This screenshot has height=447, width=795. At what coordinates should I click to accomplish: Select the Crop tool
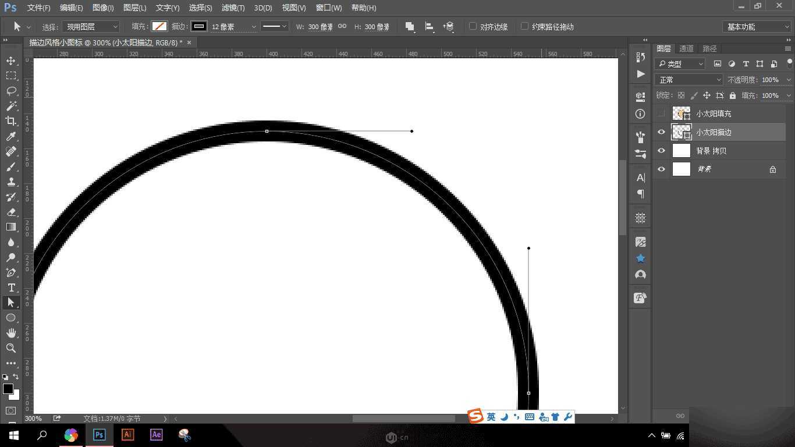(x=11, y=121)
